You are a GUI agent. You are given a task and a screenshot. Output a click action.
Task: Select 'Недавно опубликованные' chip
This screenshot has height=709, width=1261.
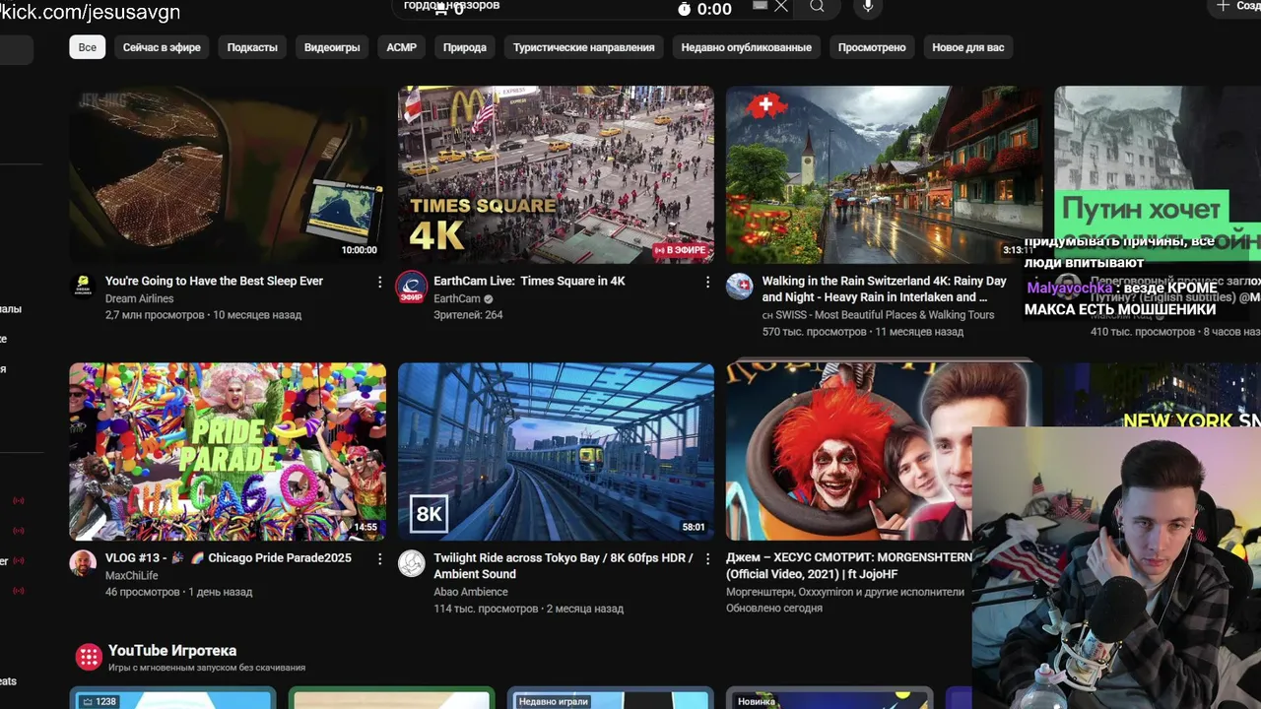[747, 47]
